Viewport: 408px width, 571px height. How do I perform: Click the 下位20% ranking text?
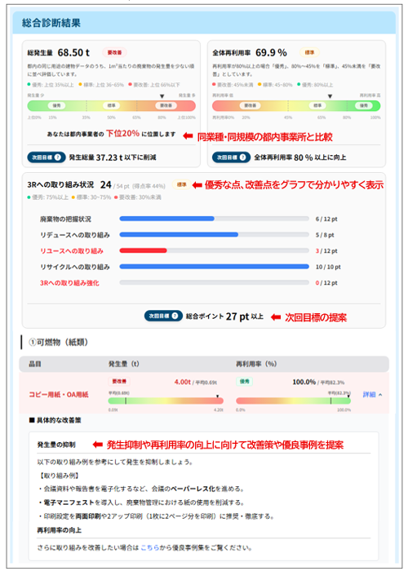(x=122, y=134)
